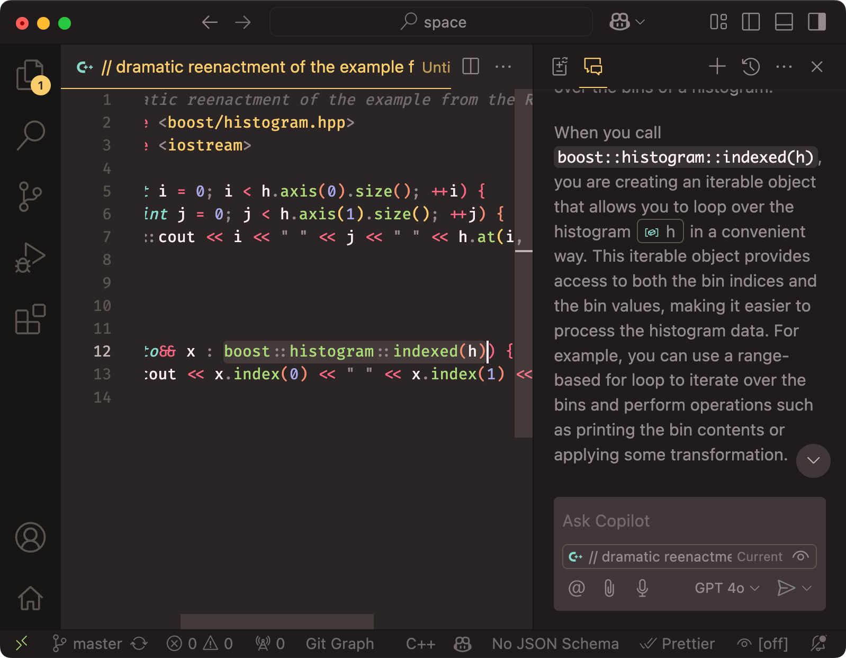The height and width of the screenshot is (658, 846).
Task: Click line number 12 in the gutter
Action: [102, 351]
